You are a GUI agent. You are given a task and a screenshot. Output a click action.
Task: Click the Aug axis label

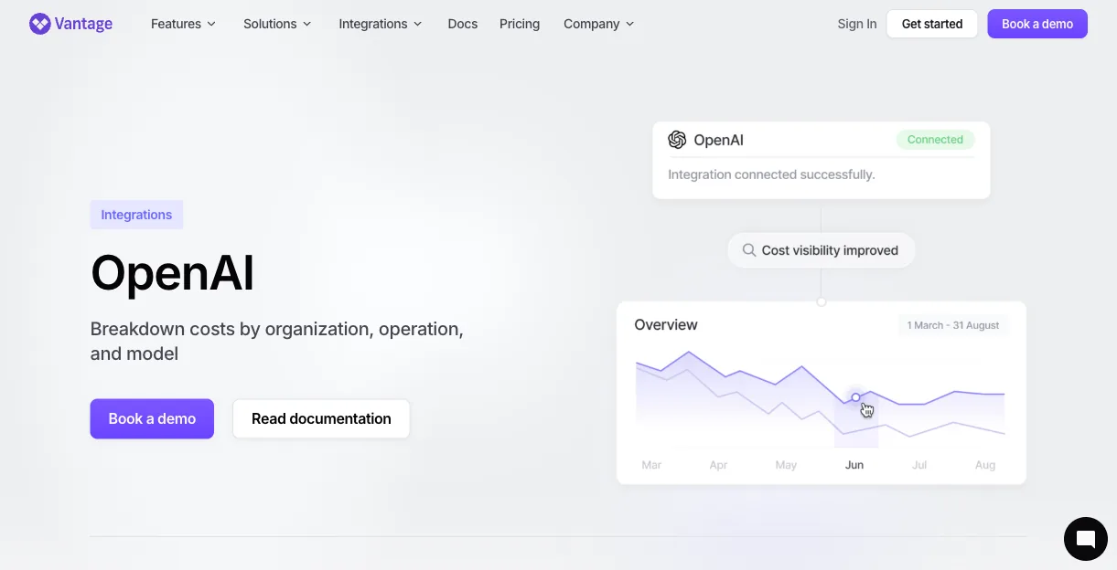(985, 465)
